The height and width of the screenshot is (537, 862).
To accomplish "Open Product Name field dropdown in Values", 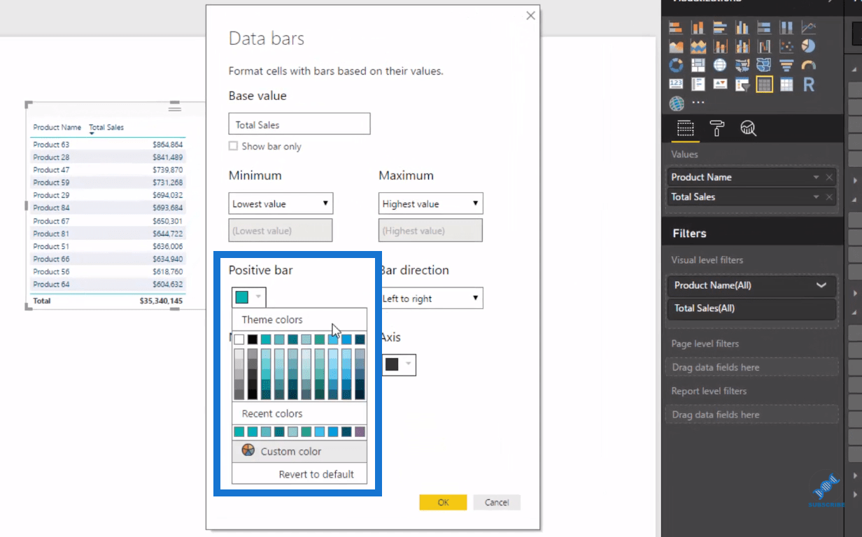I will [x=816, y=178].
